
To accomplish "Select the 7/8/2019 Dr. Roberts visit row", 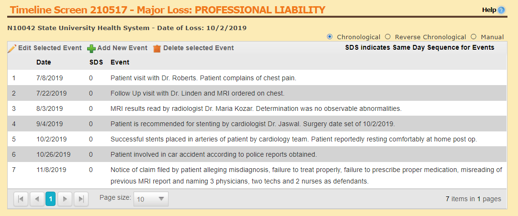I will click(x=203, y=77).
